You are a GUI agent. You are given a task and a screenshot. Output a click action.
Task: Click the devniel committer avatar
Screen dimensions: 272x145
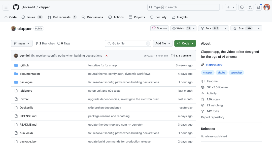[x=16, y=56]
